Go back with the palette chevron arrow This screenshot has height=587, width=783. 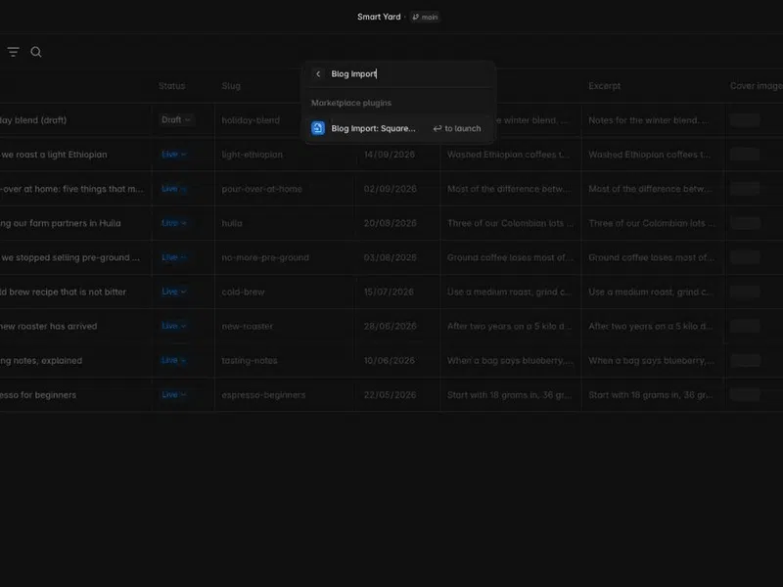pyautogui.click(x=318, y=74)
